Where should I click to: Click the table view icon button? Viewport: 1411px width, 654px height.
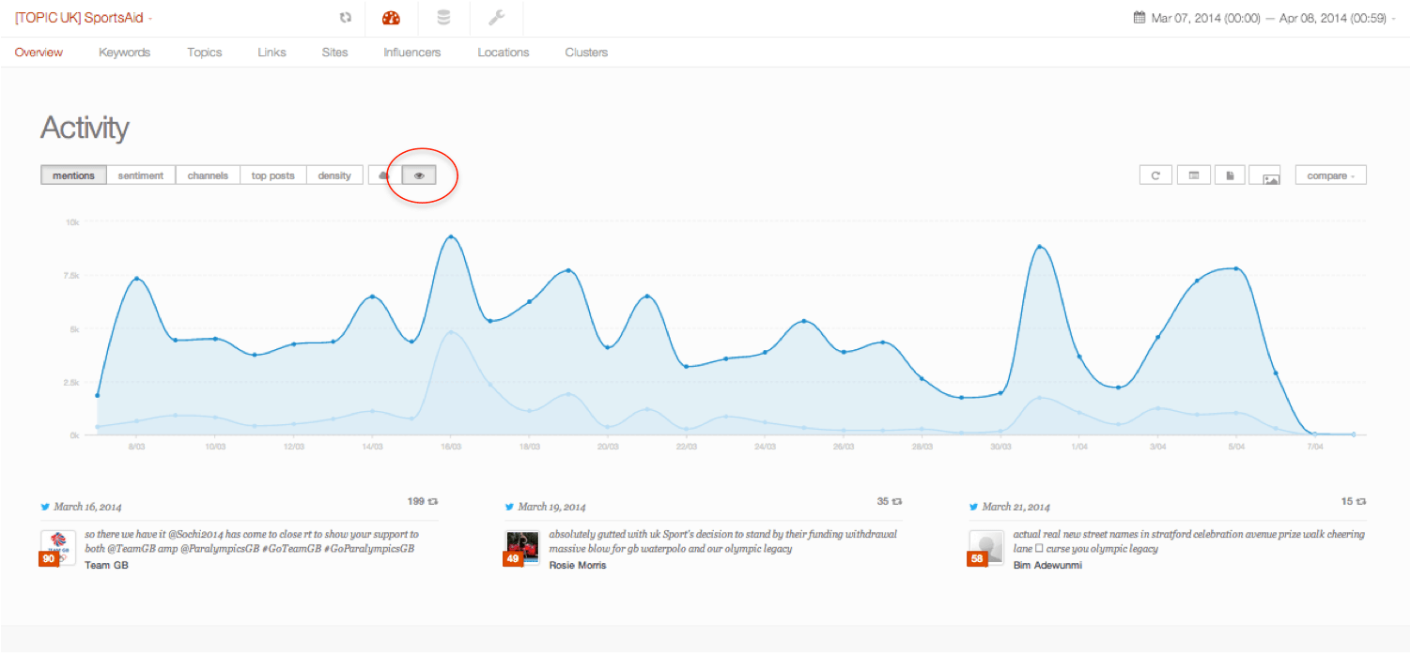coord(1193,175)
